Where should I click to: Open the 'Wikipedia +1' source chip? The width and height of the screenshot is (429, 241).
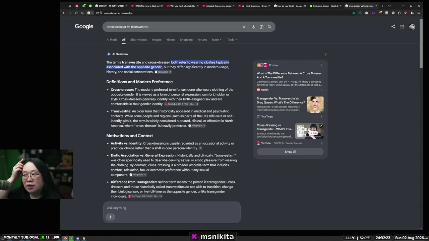[x=163, y=72]
